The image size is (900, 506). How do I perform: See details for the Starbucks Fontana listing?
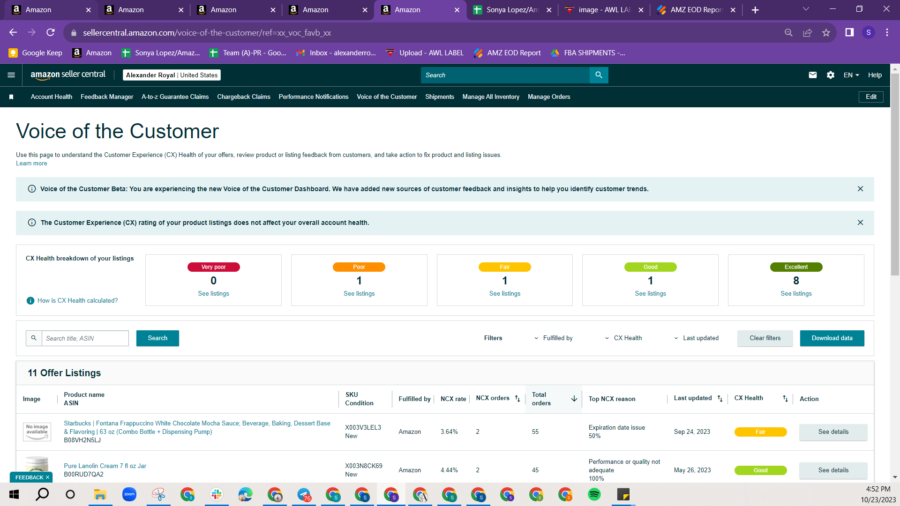pyautogui.click(x=833, y=432)
